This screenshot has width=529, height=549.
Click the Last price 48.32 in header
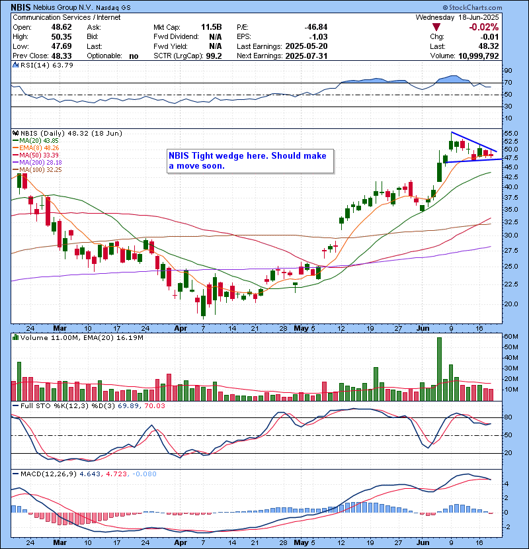click(x=489, y=46)
